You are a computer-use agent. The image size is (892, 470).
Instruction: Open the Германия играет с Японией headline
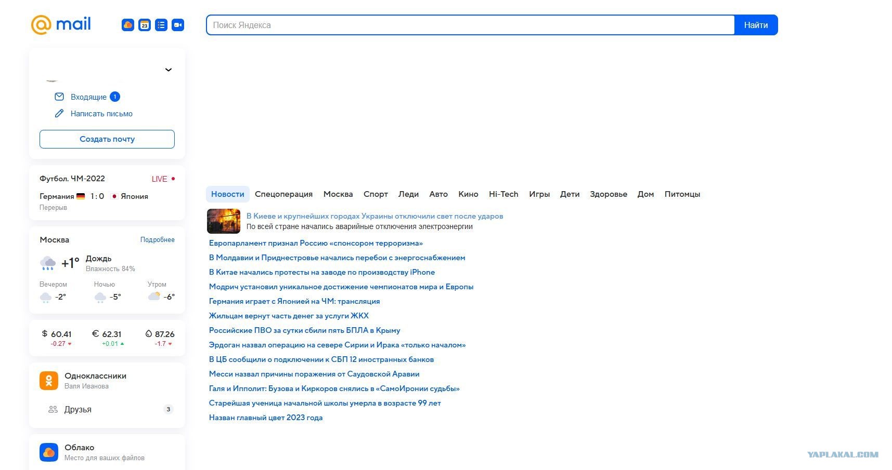click(x=294, y=301)
